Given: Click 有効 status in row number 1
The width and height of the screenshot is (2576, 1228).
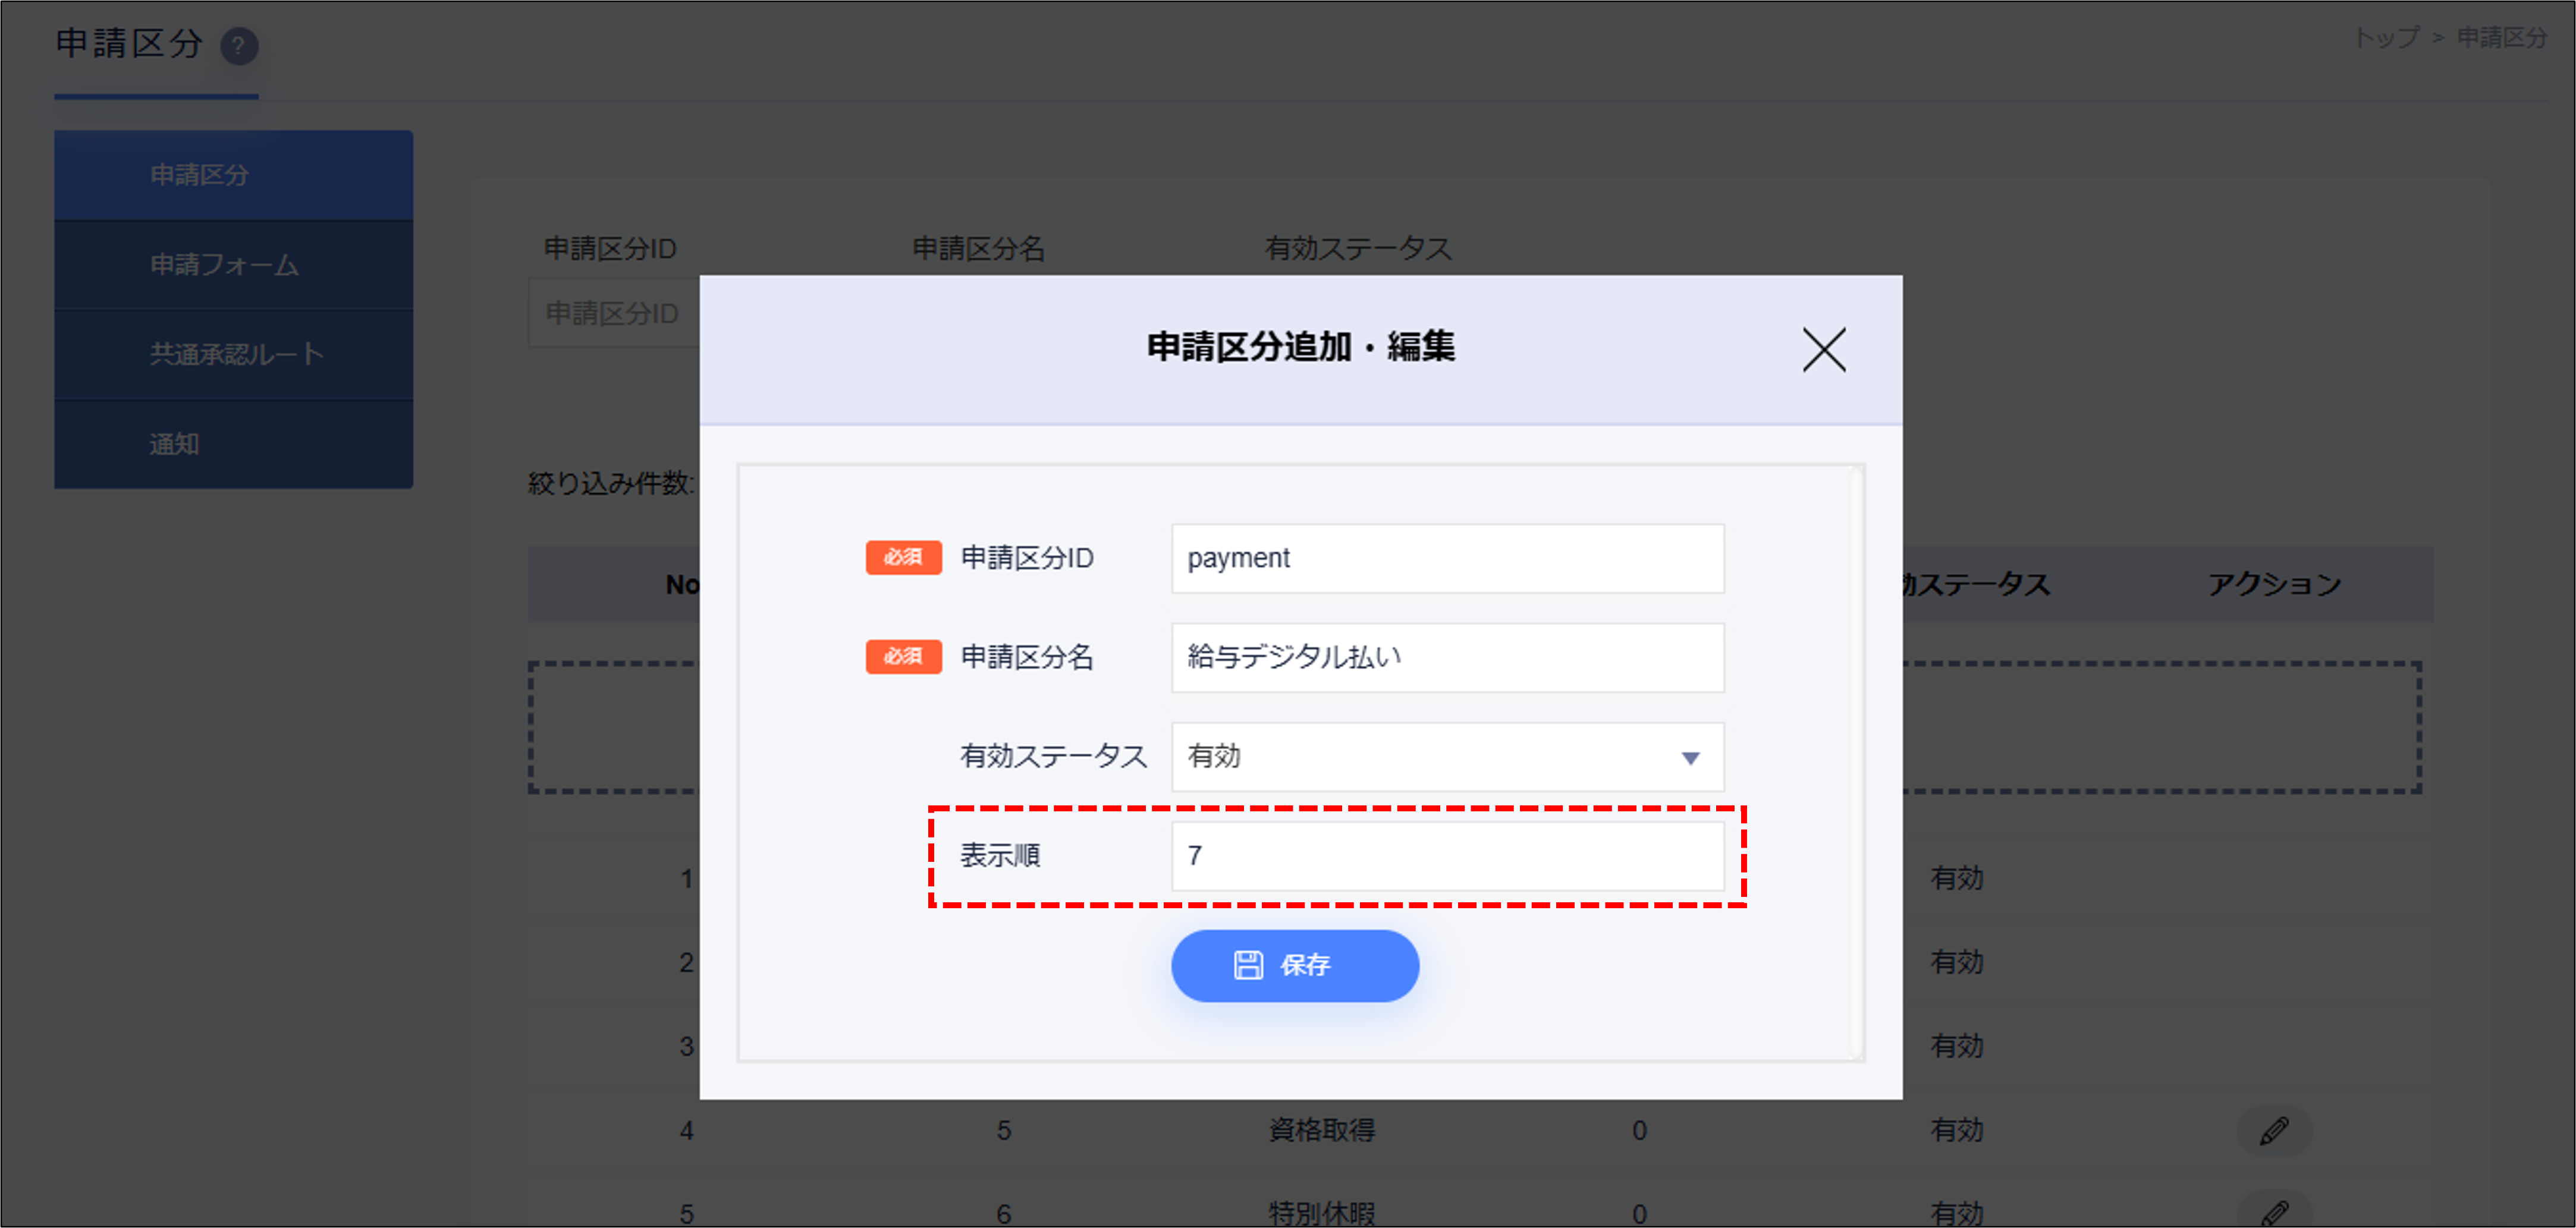Looking at the screenshot, I should [x=1956, y=879].
